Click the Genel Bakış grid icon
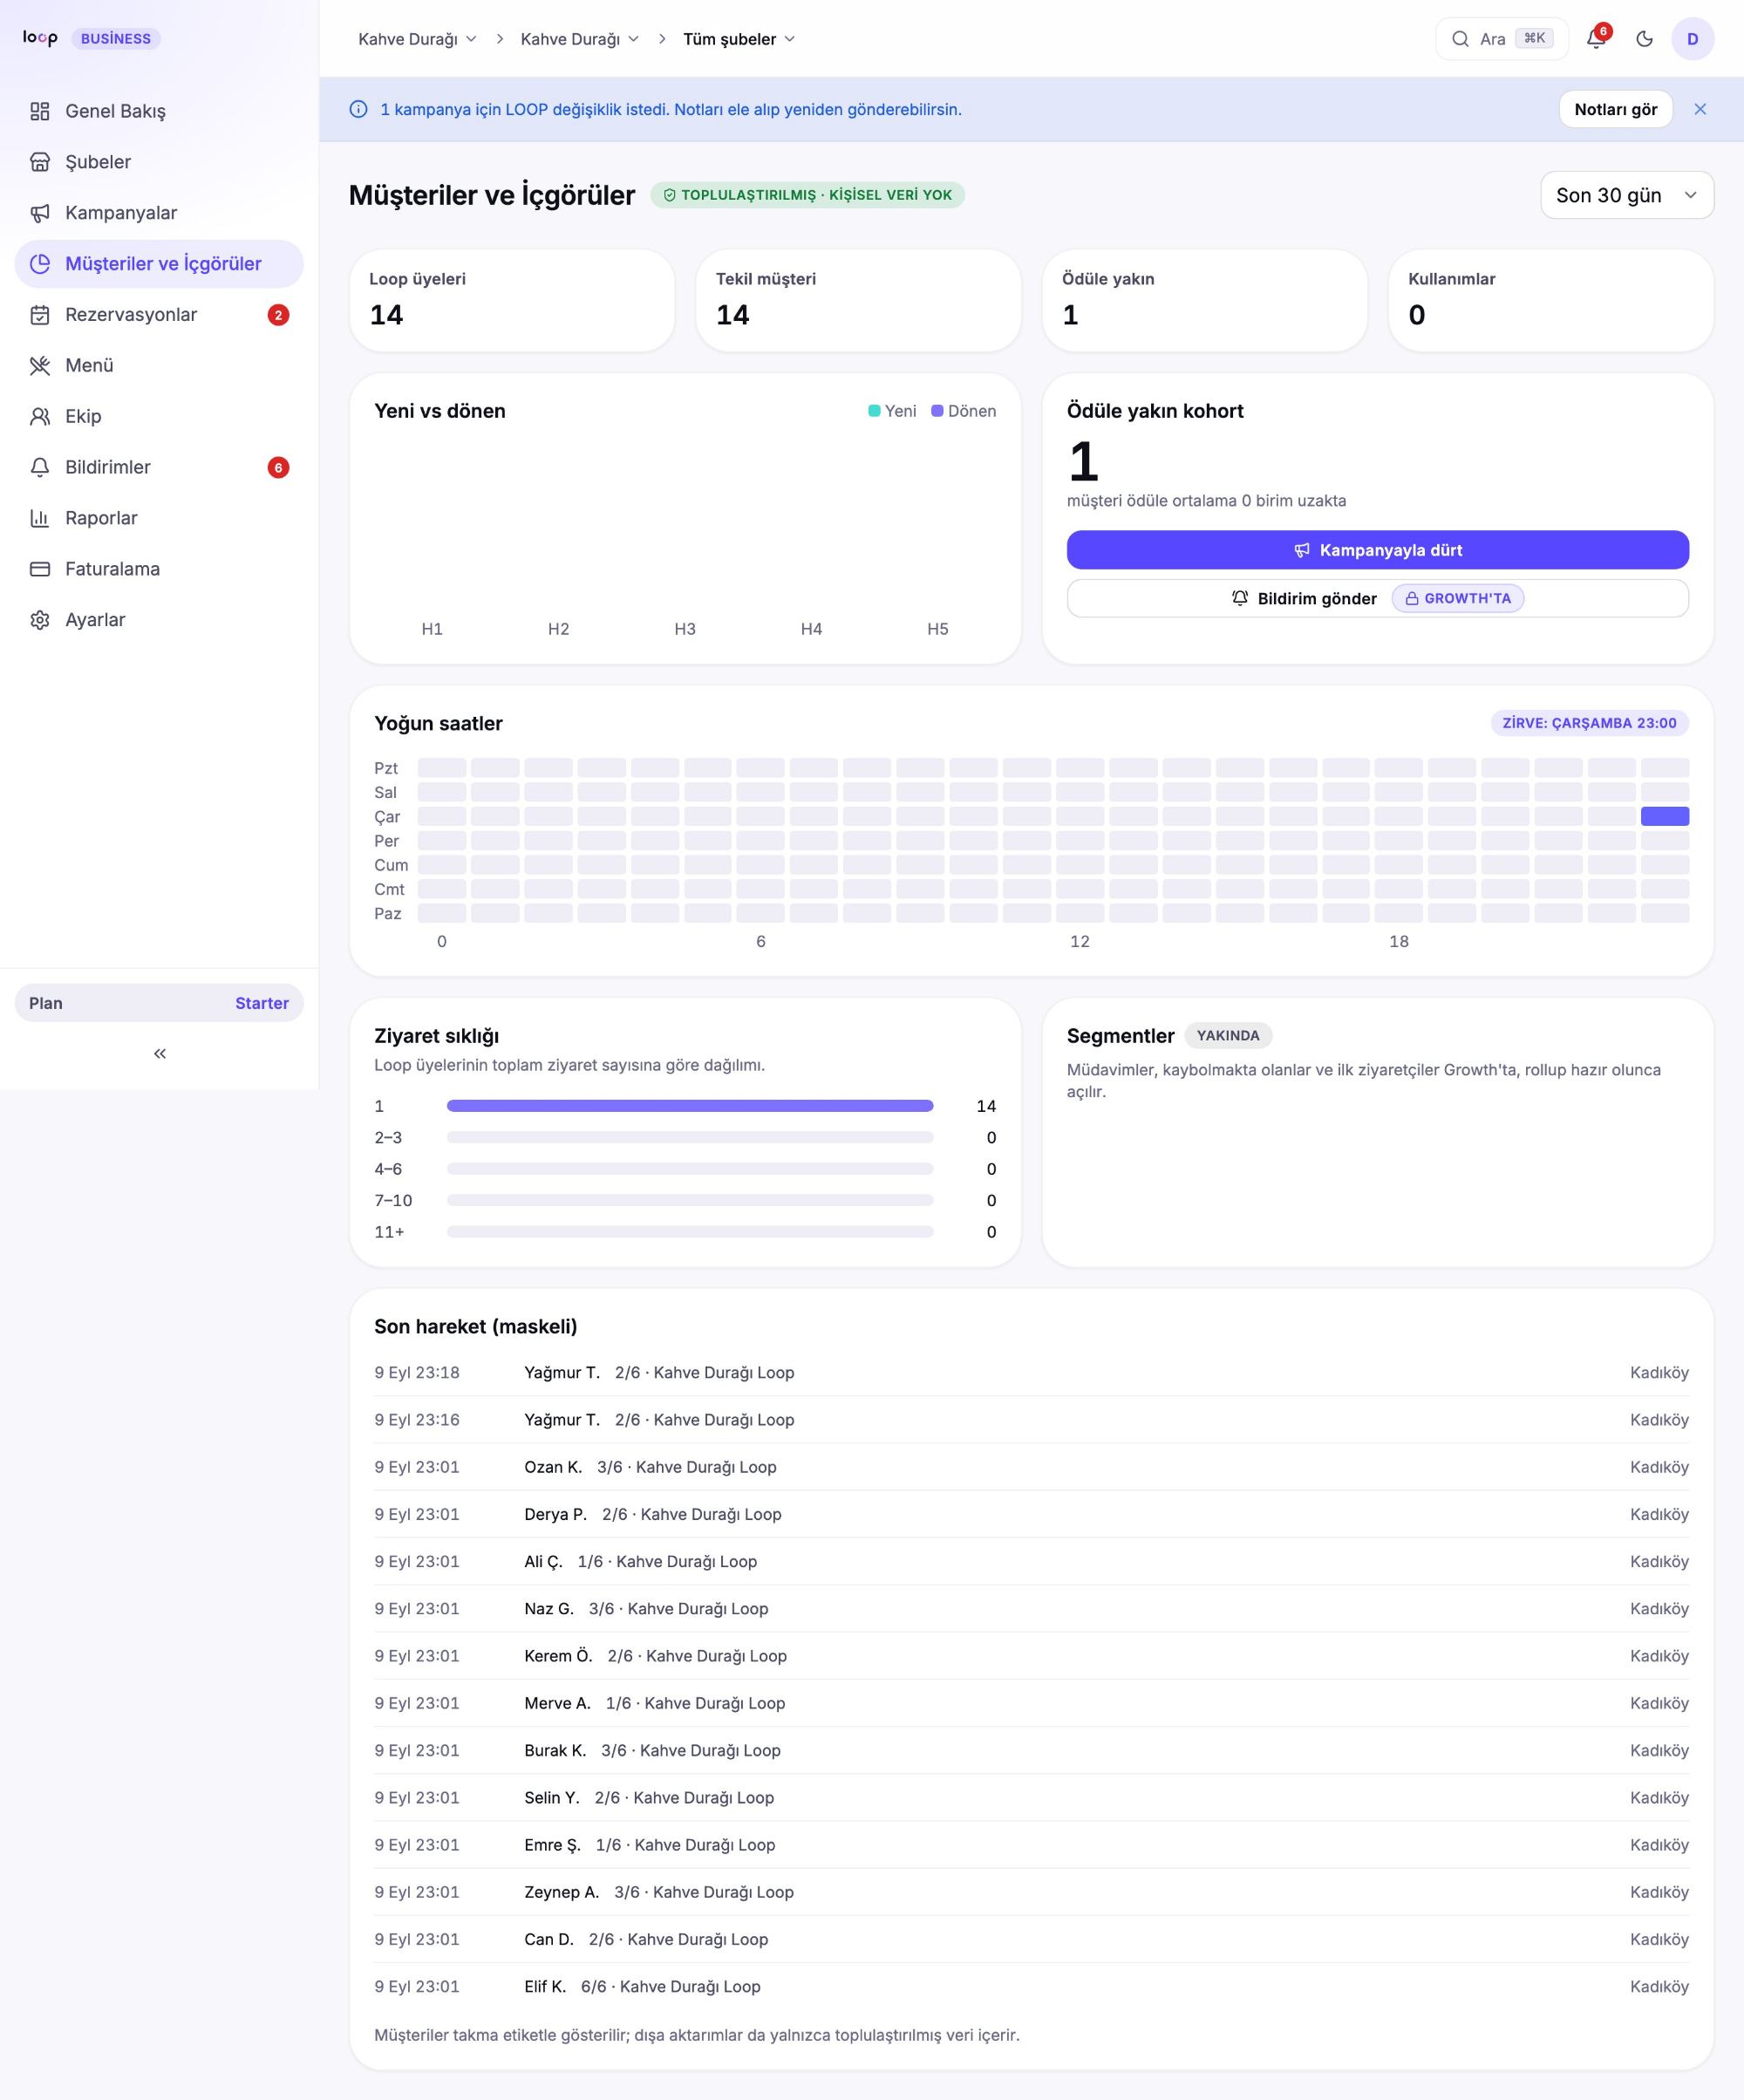This screenshot has width=1744, height=2100. pos(40,111)
